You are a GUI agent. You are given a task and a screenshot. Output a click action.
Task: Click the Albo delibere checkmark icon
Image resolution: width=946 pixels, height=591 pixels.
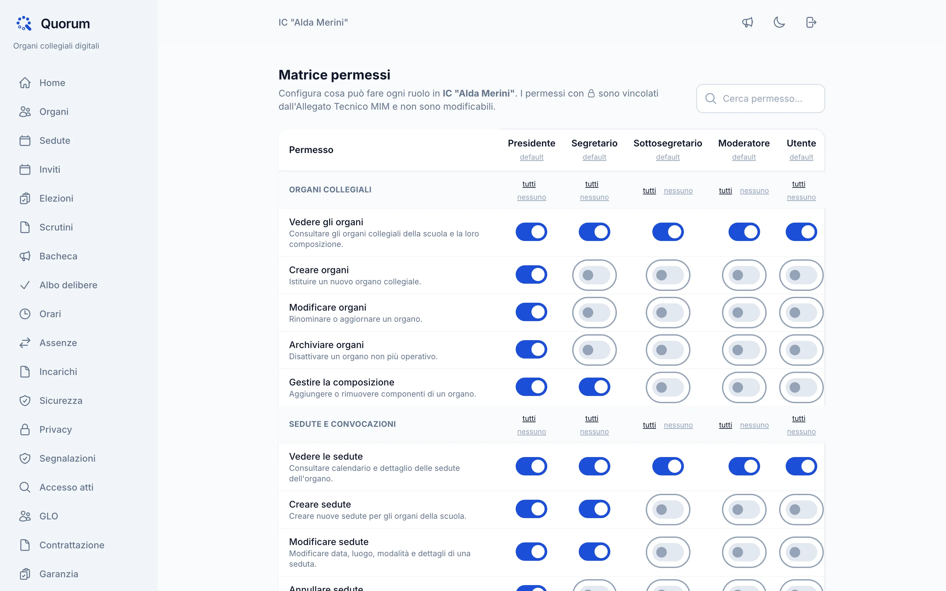[25, 285]
